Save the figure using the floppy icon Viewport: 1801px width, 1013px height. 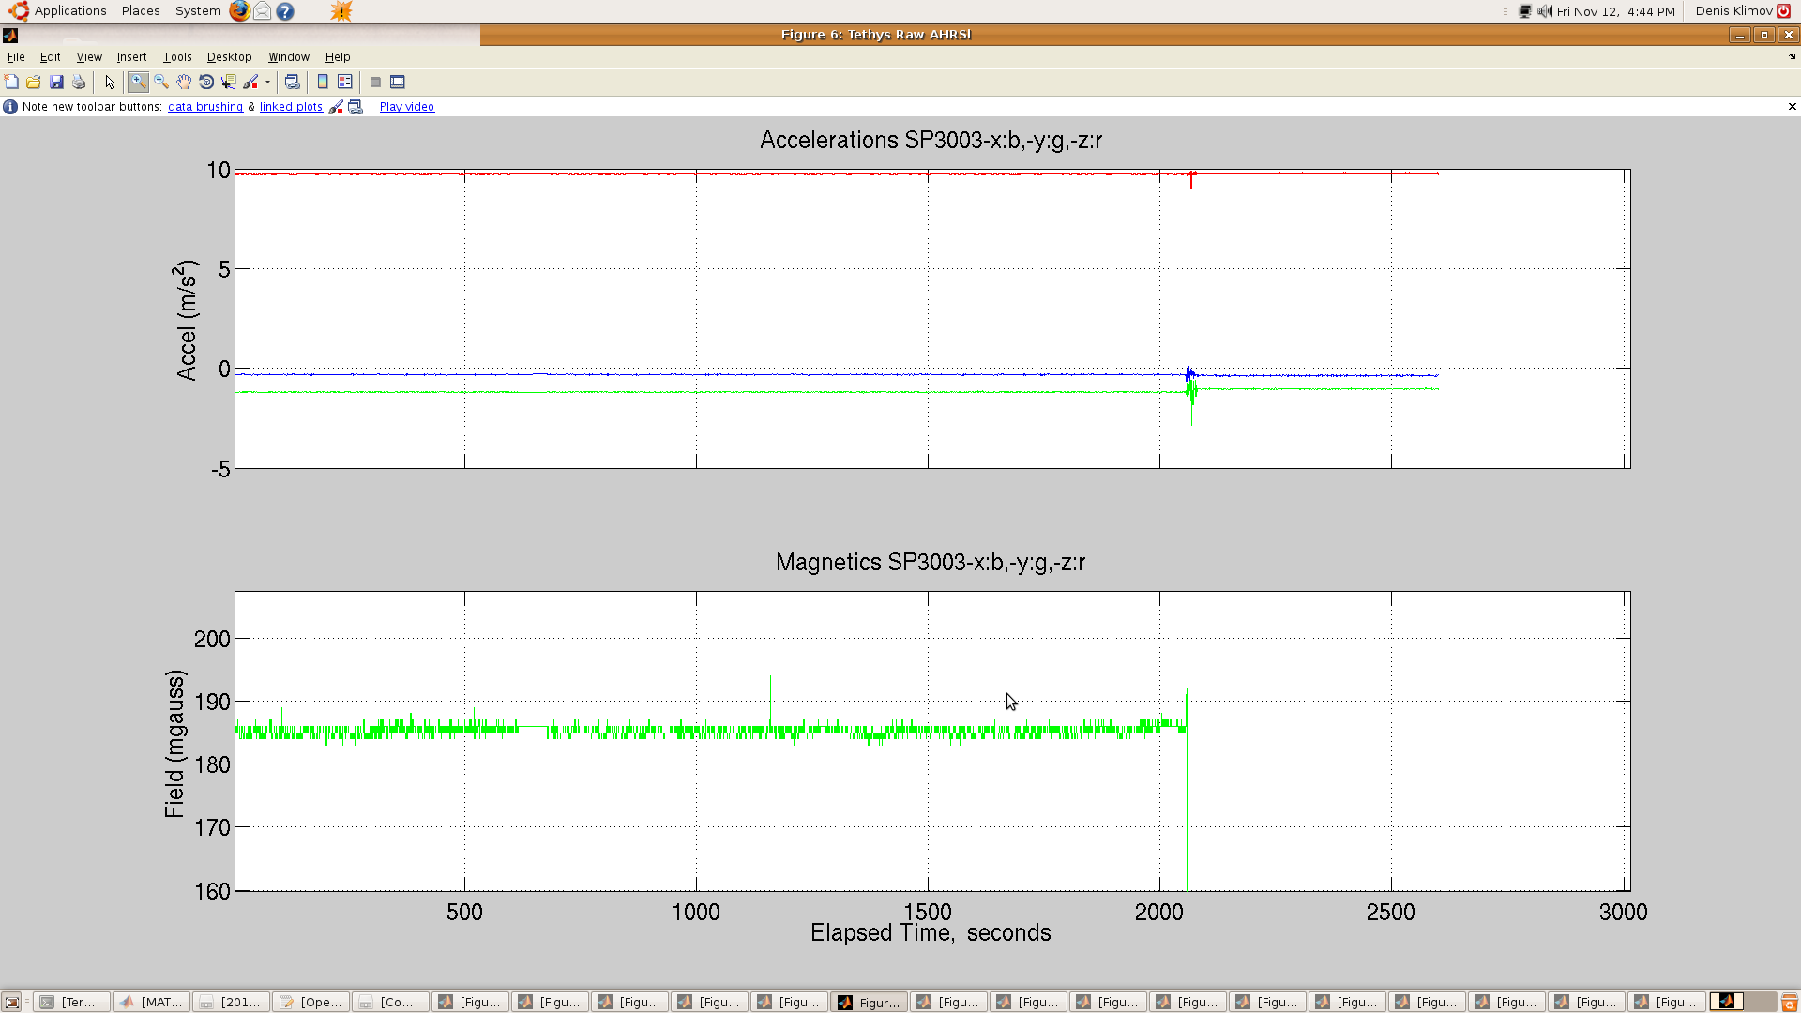click(56, 83)
